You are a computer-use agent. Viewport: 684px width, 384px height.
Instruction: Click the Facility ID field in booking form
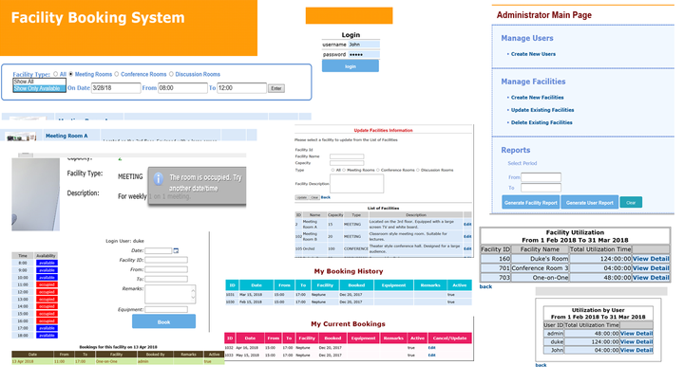[x=166, y=260]
